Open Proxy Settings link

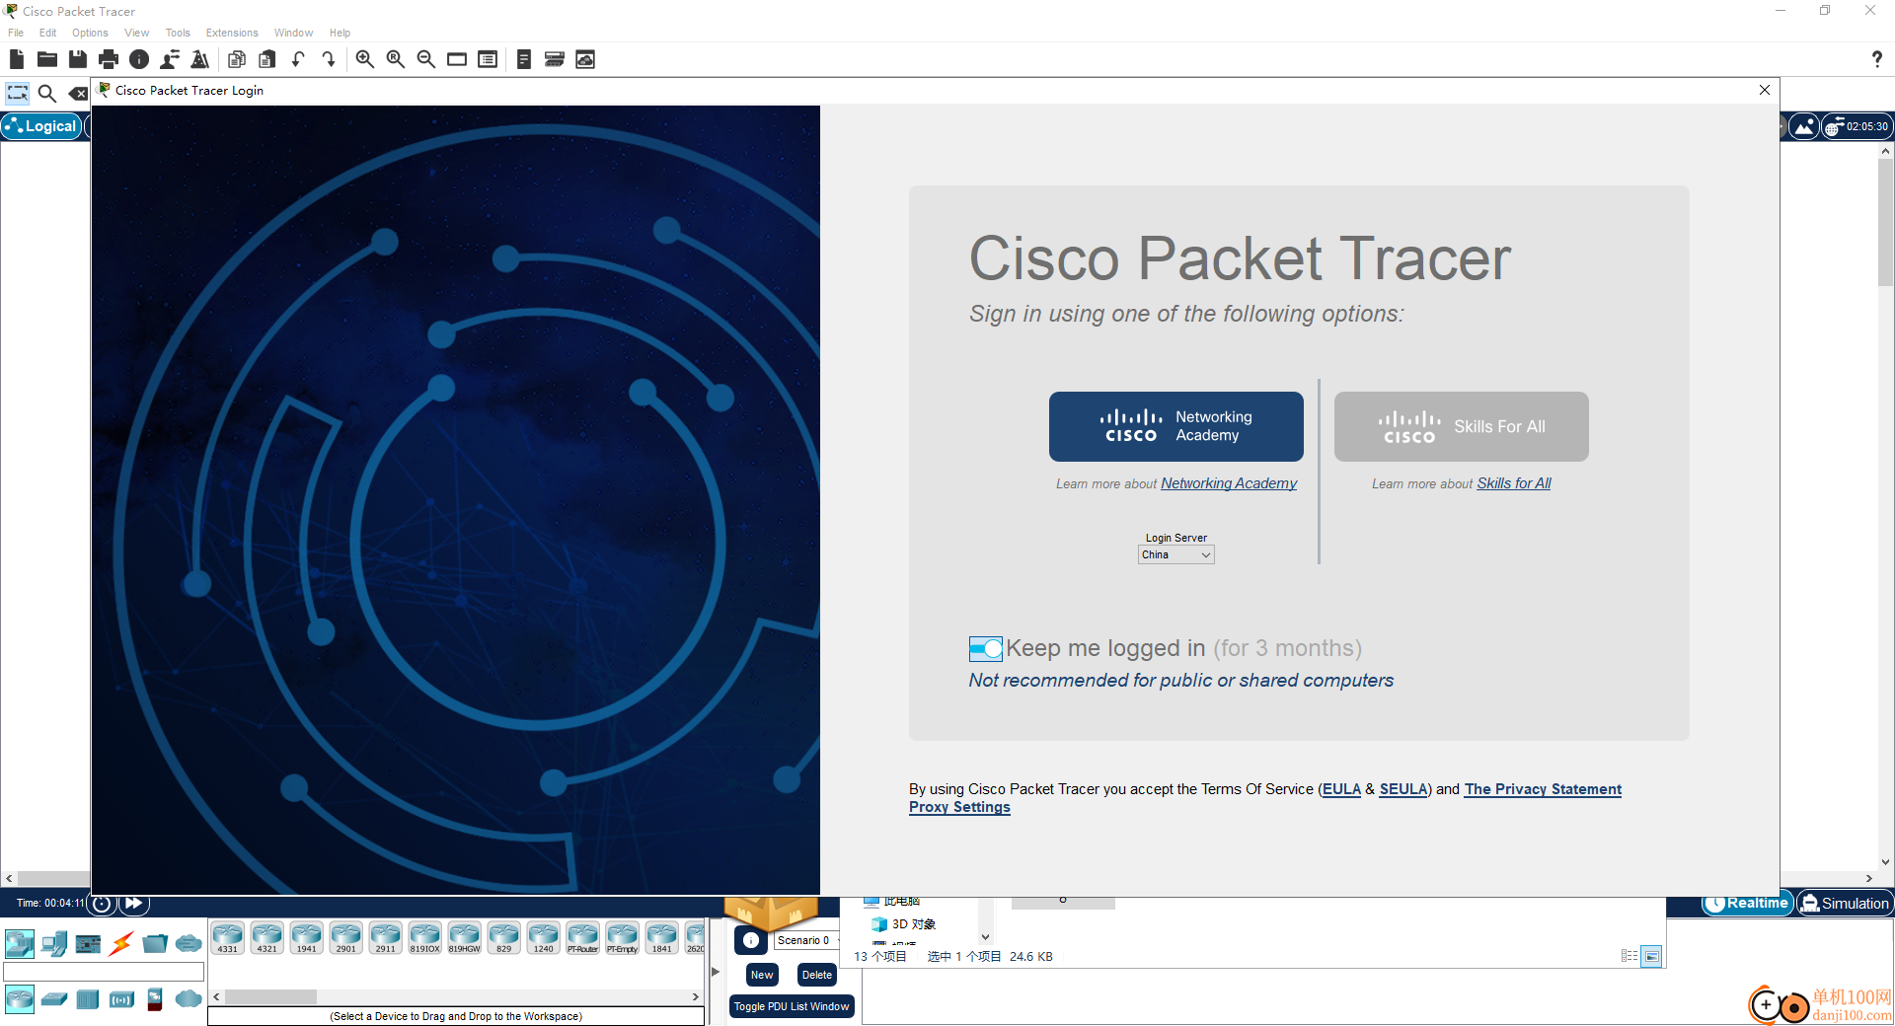click(x=959, y=807)
